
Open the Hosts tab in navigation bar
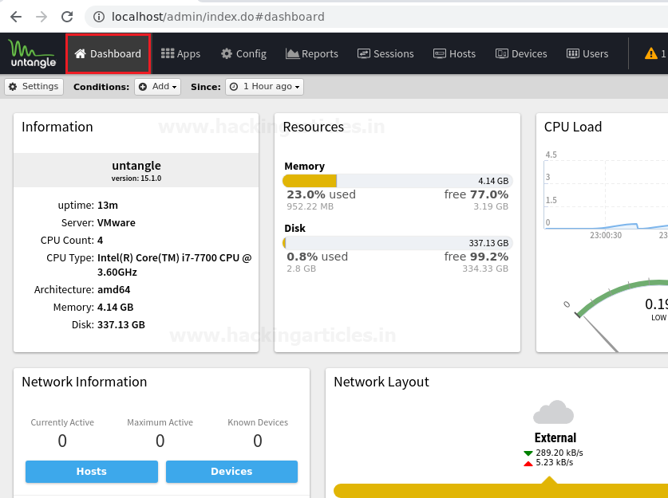[454, 53]
